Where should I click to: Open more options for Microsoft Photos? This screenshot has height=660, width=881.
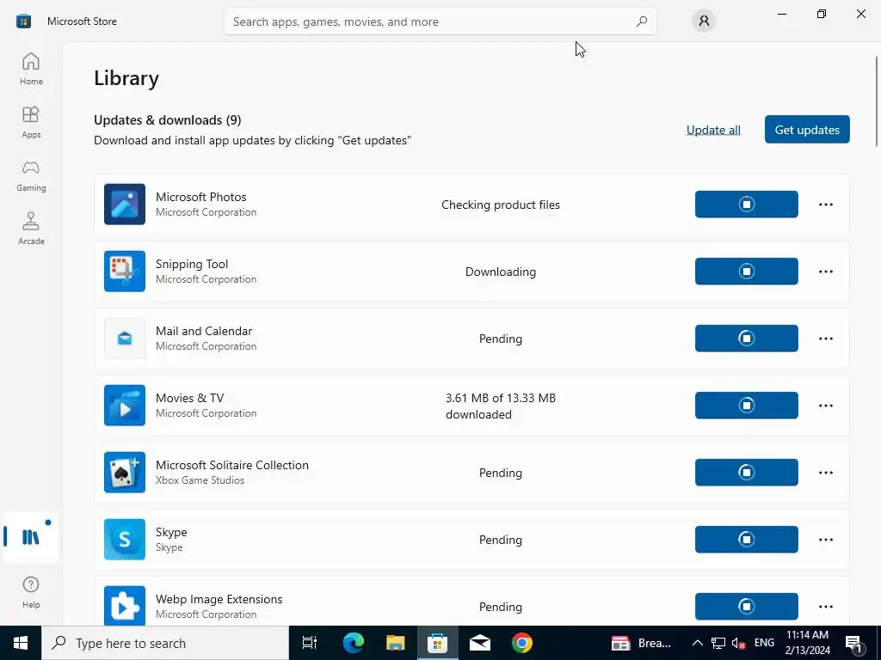tap(825, 205)
